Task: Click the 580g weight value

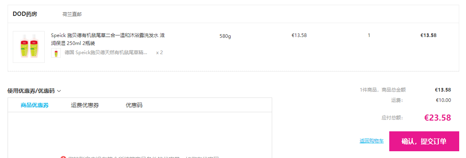Action: point(225,36)
